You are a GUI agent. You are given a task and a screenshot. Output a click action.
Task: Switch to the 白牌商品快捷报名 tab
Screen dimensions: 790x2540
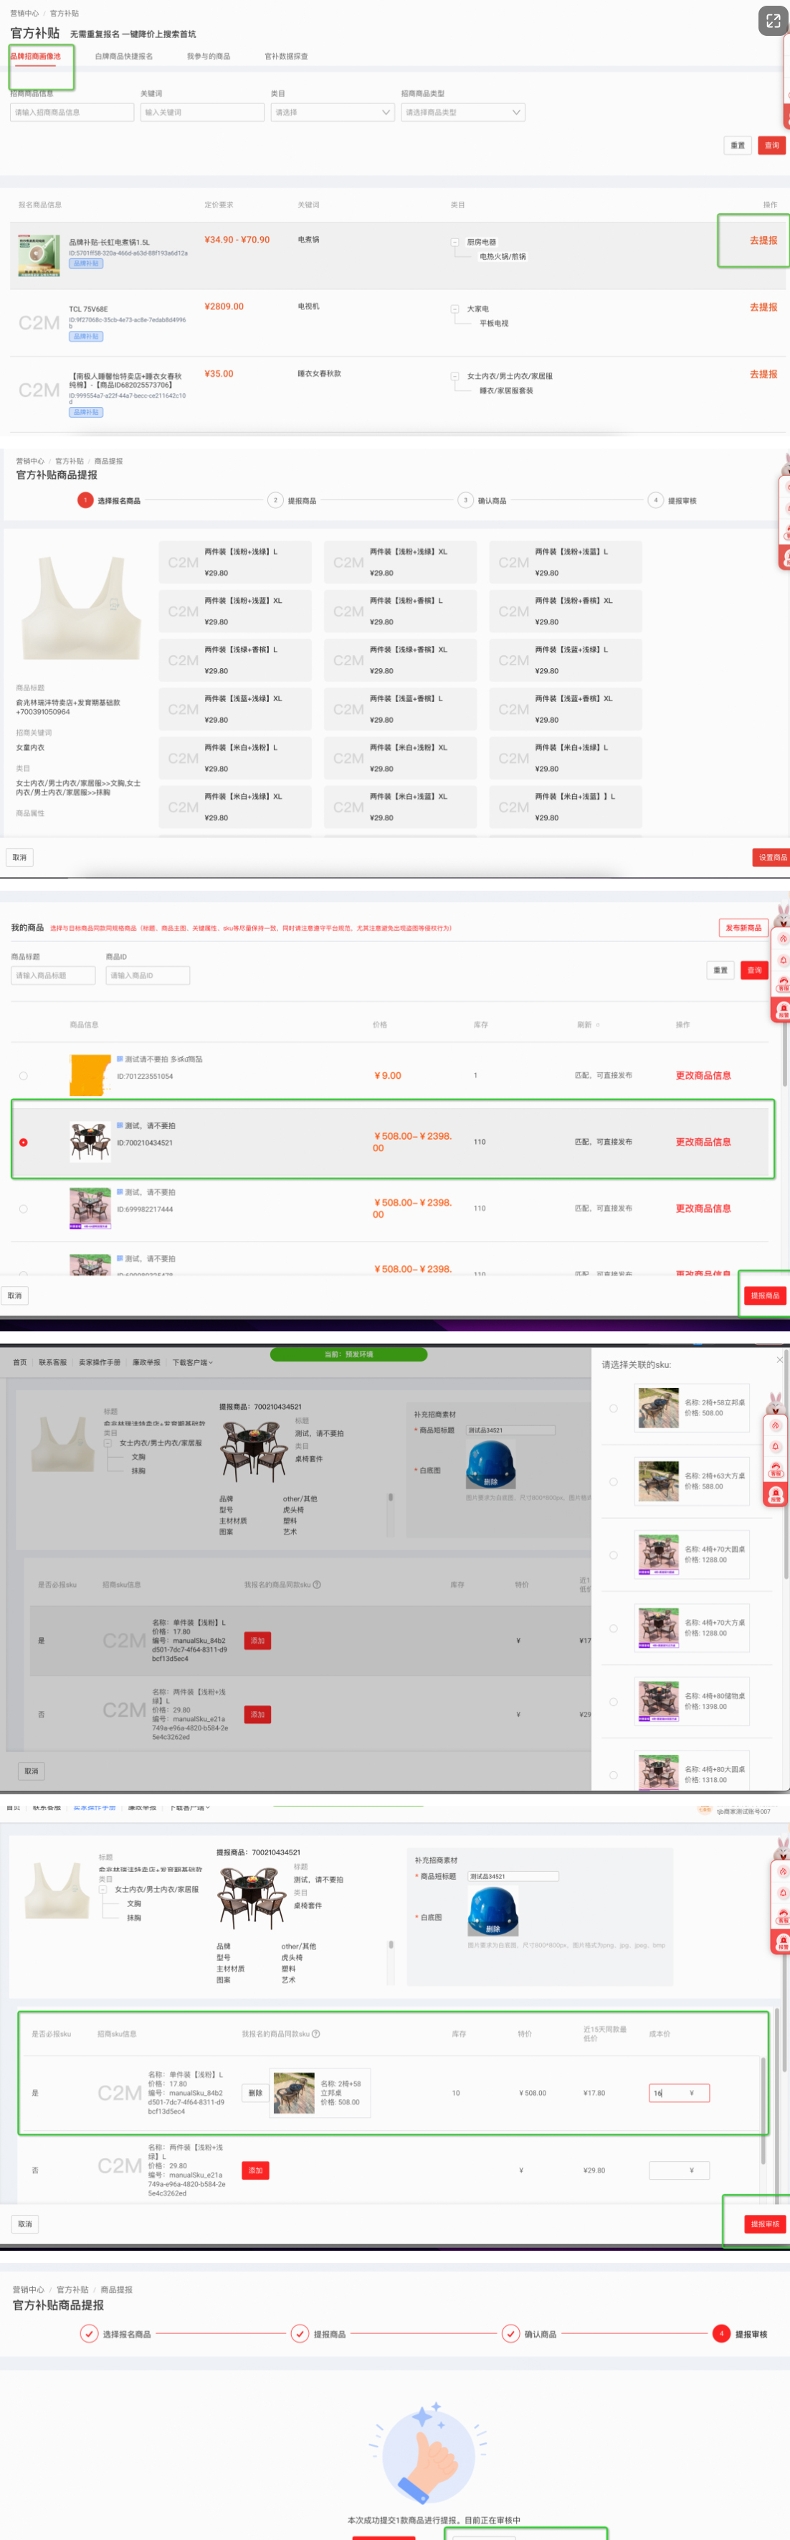pyautogui.click(x=123, y=56)
